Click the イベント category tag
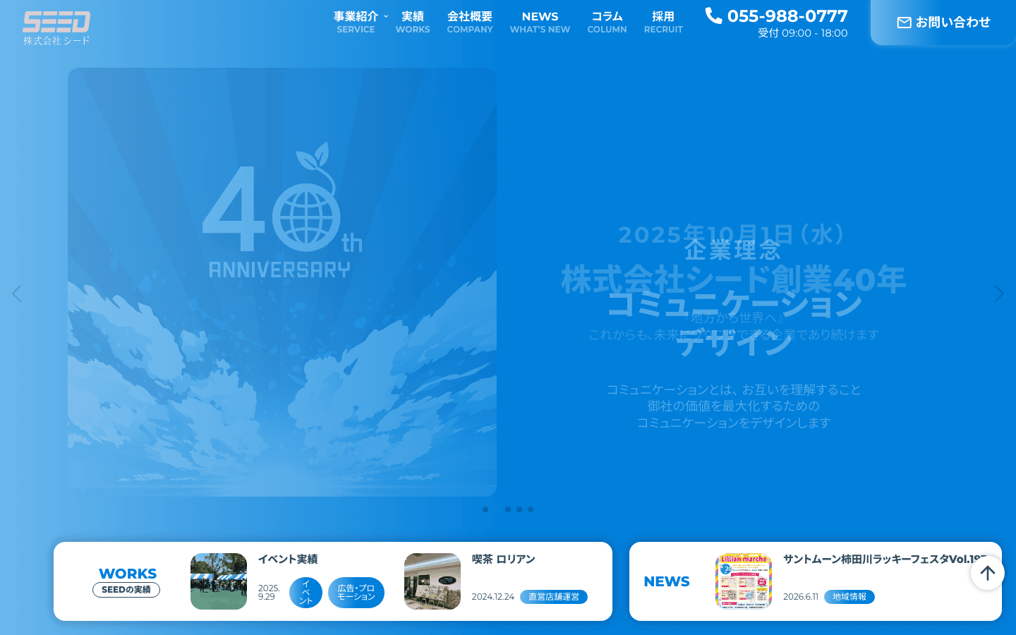Screen dimensions: 1016x635 click(x=306, y=593)
